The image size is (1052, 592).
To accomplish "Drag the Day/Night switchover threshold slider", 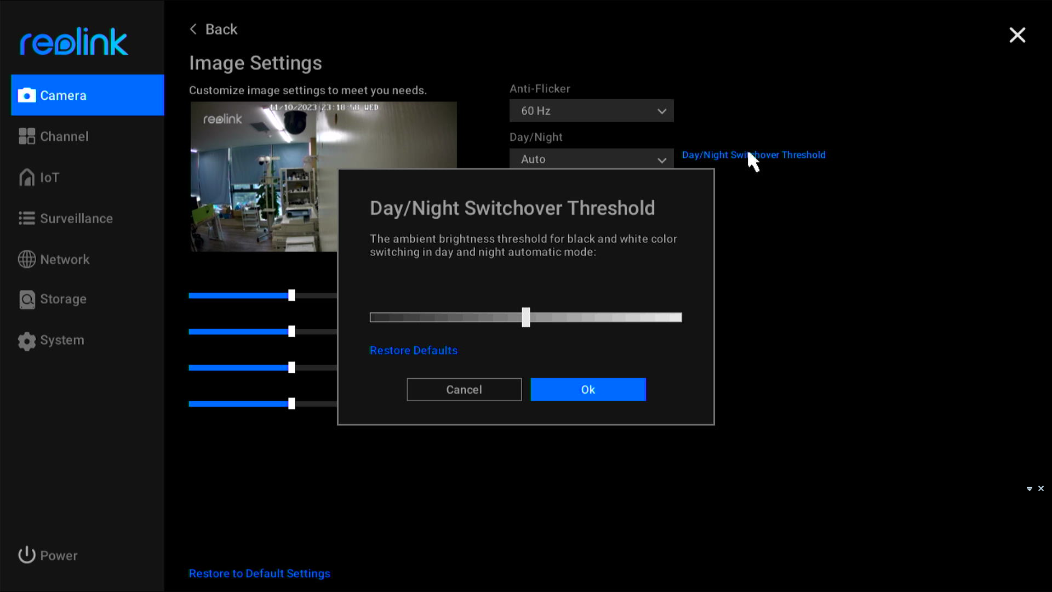I will [526, 317].
